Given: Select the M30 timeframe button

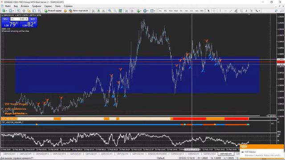Looking at the screenshot, I should click(x=176, y=11).
